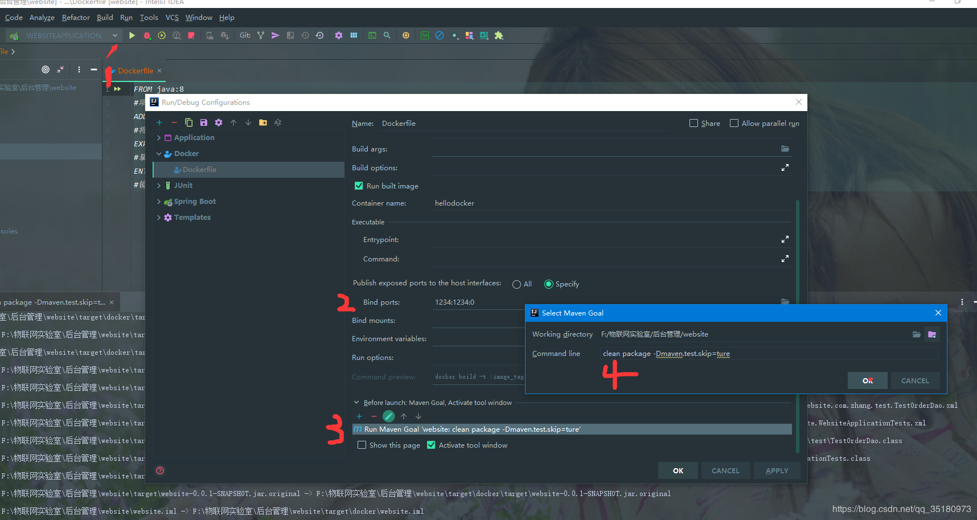Switch to the Dockerfile editor tab
Image resolution: width=977 pixels, height=520 pixels.
click(136, 71)
